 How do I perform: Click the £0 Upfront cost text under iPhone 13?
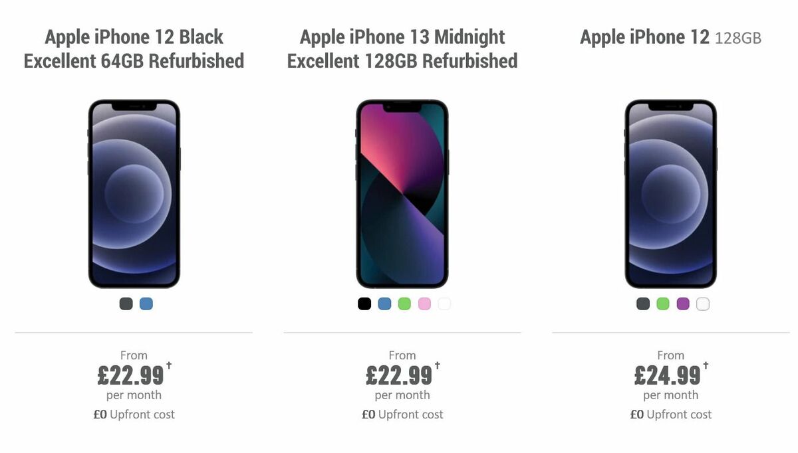(402, 414)
